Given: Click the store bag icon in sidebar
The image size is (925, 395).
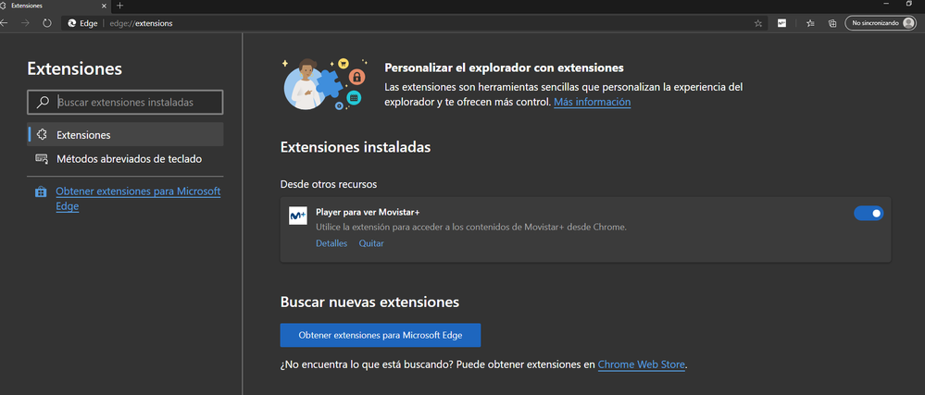Looking at the screenshot, I should (x=41, y=192).
